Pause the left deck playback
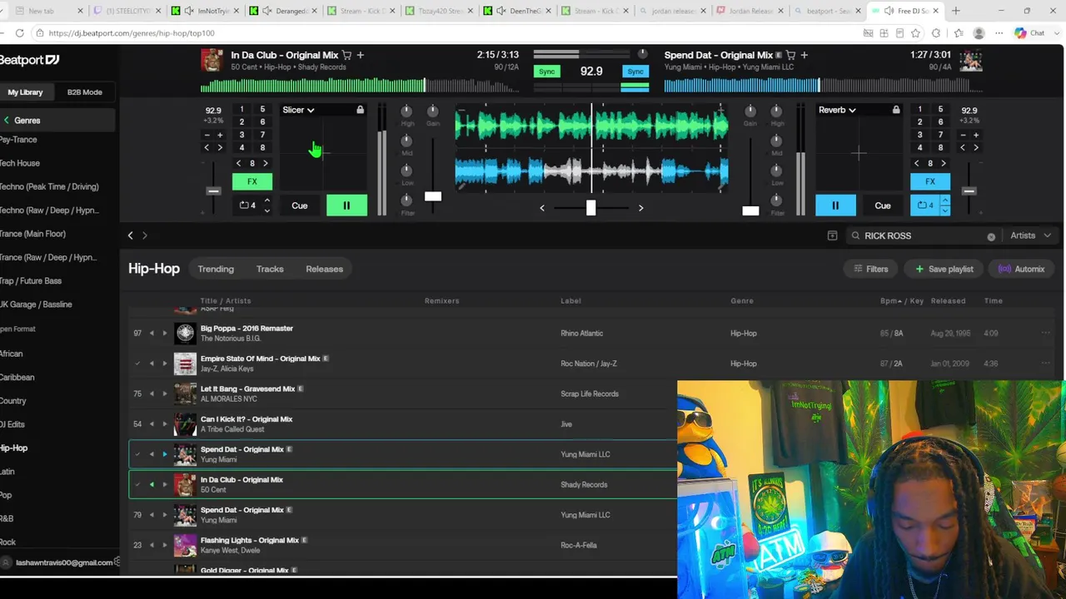 (346, 205)
